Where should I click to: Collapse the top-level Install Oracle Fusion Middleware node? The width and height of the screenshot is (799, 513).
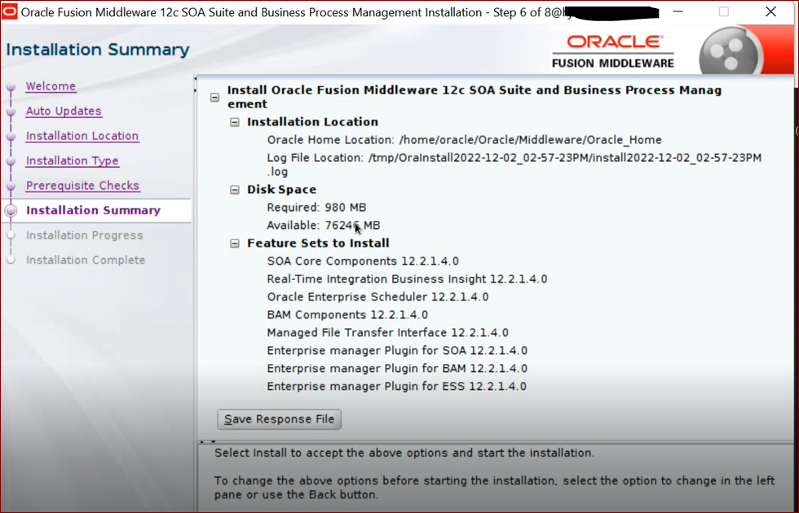click(x=215, y=97)
